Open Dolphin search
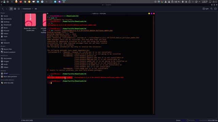The height and width of the screenshot is (122, 218). (x=212, y=9)
